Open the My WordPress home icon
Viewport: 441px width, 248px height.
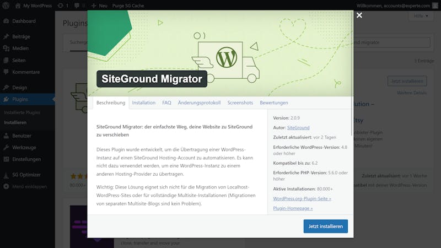[x=18, y=6]
